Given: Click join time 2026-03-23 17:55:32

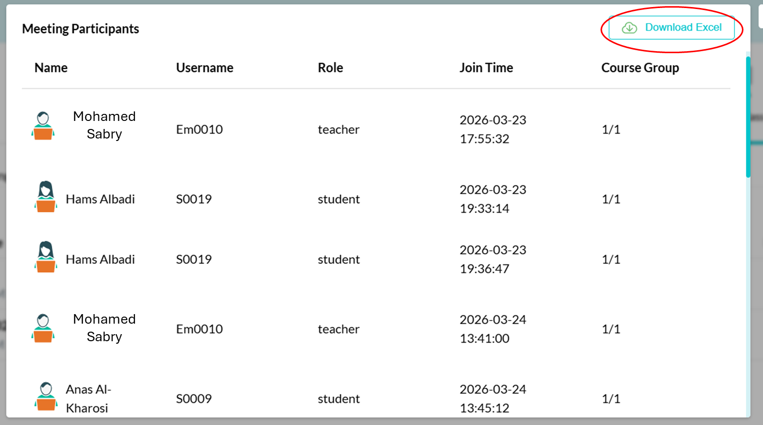Looking at the screenshot, I should click(493, 129).
